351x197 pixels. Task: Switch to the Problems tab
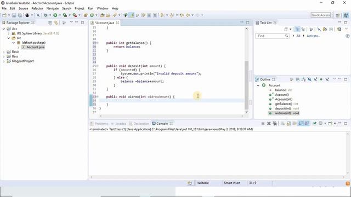pyautogui.click(x=99, y=124)
